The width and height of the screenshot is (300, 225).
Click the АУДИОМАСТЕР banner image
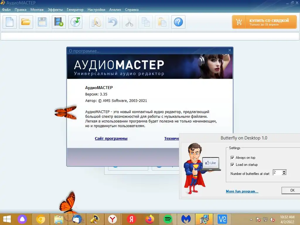pos(150,67)
